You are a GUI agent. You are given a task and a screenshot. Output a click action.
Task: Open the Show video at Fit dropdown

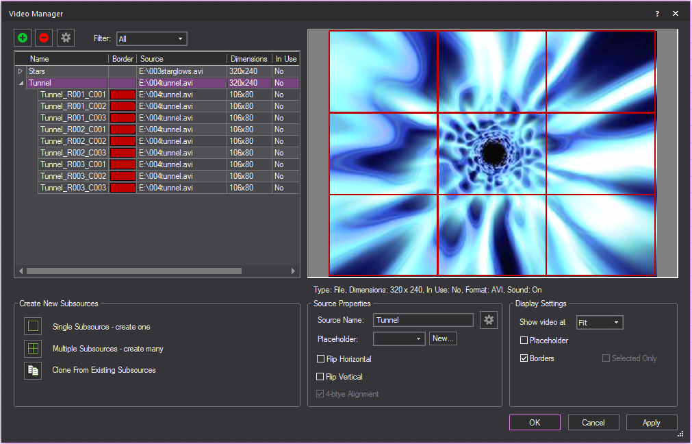(x=599, y=322)
